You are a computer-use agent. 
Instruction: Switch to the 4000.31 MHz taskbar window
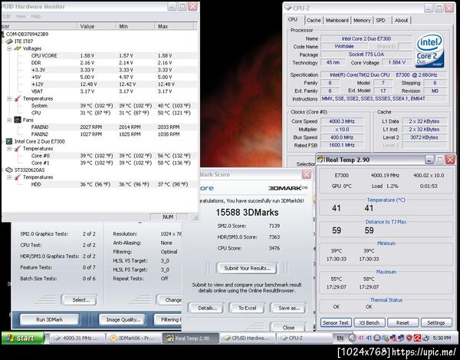pos(77,339)
